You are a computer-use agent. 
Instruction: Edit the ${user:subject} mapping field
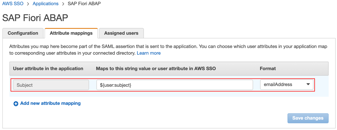click(175, 85)
